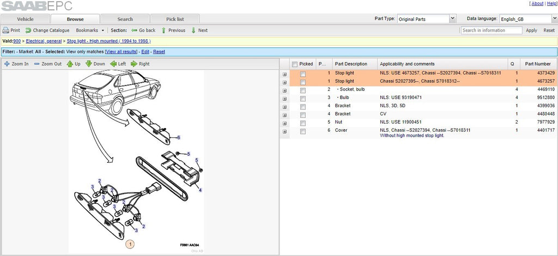
Task: Click 'NLS: USE 93190471' comment
Action: click(402, 97)
